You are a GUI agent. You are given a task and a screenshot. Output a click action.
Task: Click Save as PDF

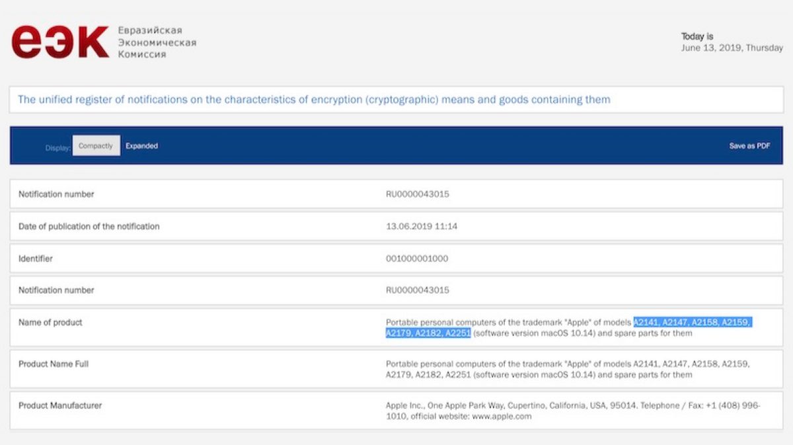point(749,146)
